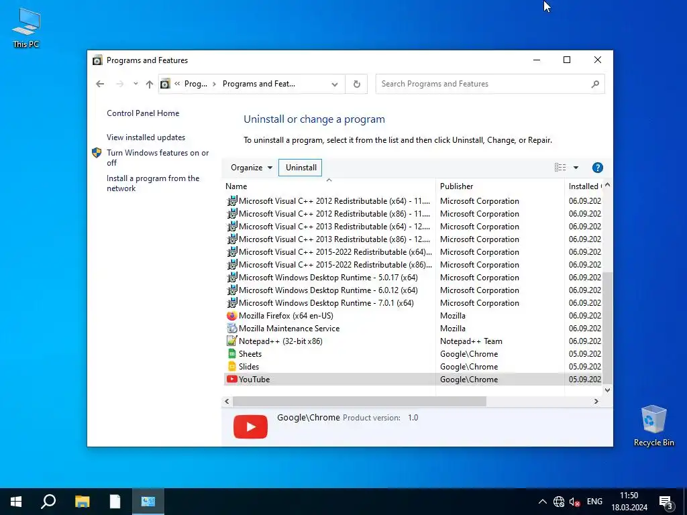Open View installed updates link
The width and height of the screenshot is (687, 515).
coord(146,137)
